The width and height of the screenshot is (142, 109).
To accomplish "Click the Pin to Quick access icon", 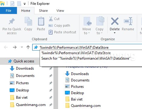I will coord(12,21).
